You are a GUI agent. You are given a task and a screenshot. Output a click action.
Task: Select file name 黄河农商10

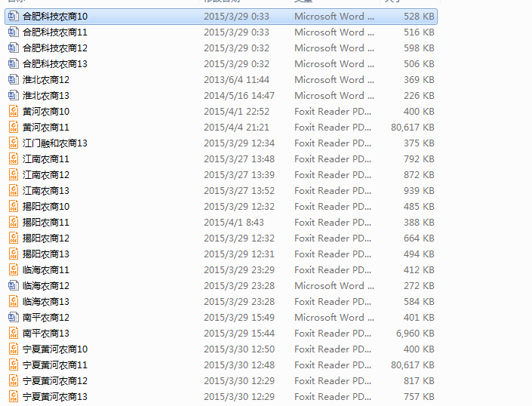(x=46, y=111)
